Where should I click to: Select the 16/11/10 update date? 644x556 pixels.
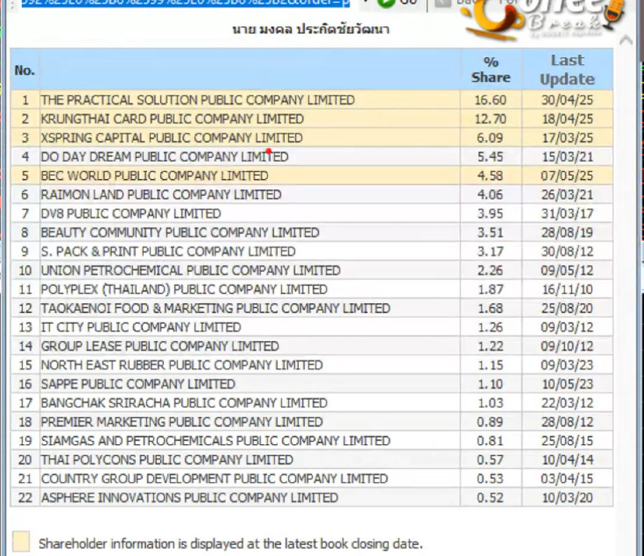click(x=567, y=289)
